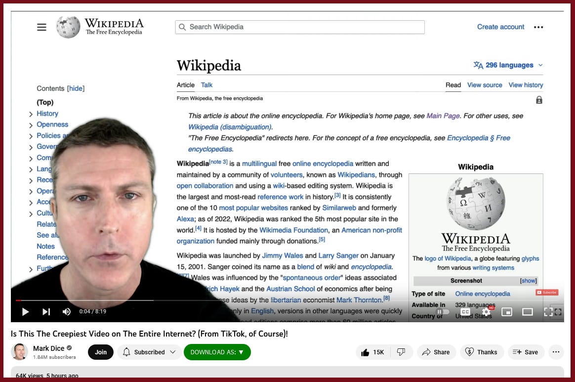575x382 pixels.
Task: Skip to the next video
Action: pyautogui.click(x=46, y=311)
